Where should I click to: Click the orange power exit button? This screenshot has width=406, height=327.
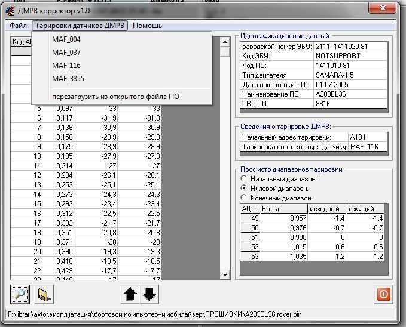pos(383,294)
